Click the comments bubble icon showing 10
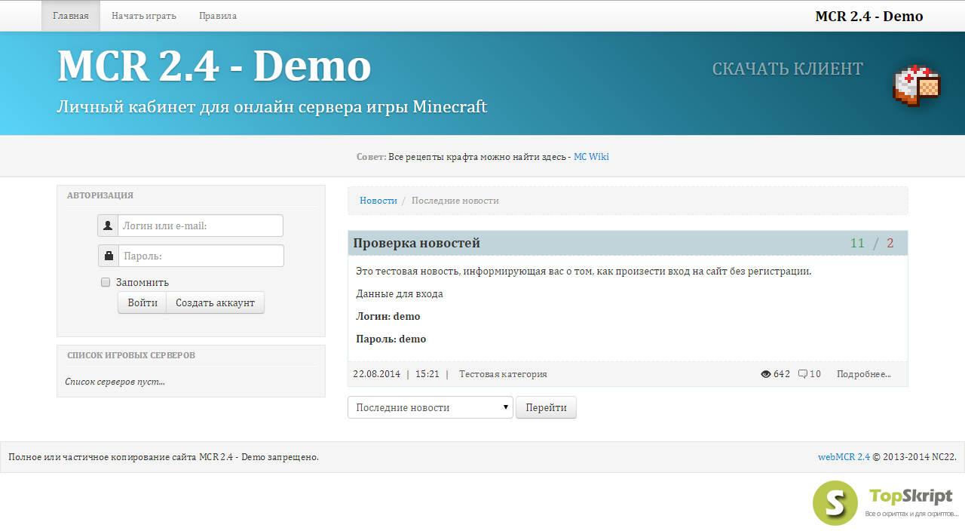The width and height of the screenshot is (965, 531). pos(803,374)
